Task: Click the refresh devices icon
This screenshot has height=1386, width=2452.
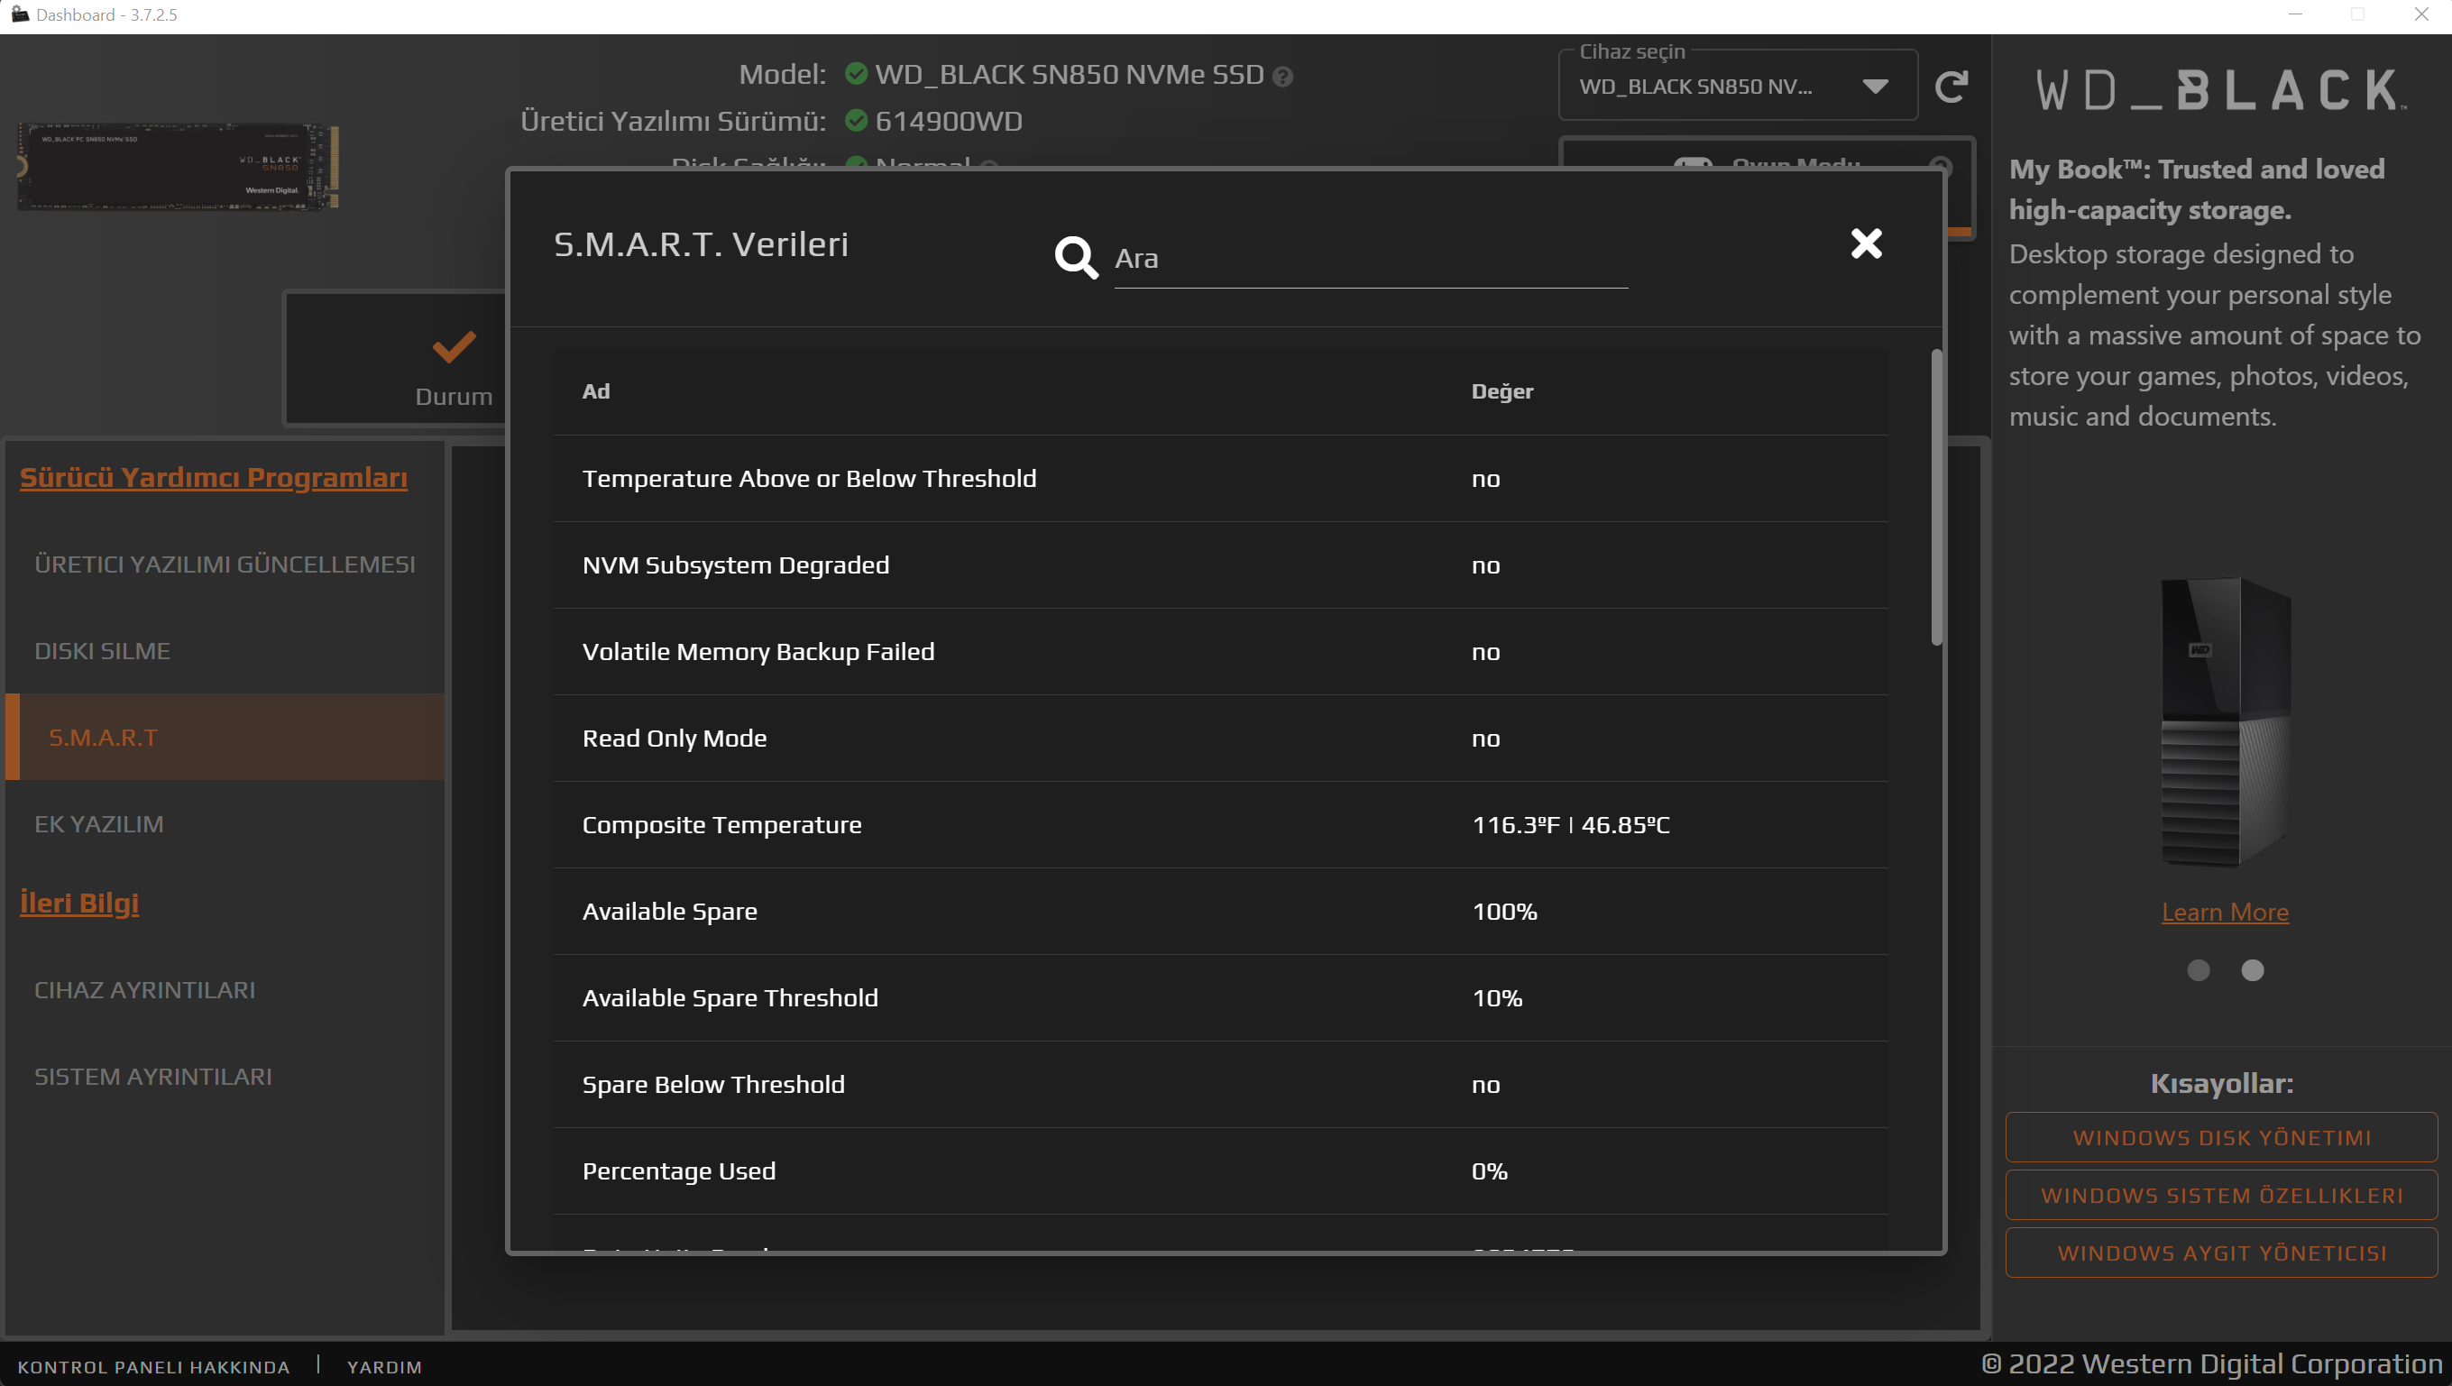Action: [1951, 87]
